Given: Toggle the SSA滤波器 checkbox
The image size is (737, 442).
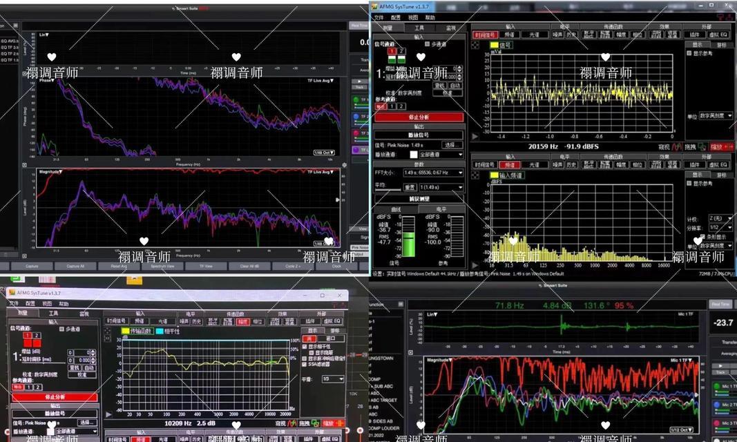Looking at the screenshot, I should coord(305,364).
